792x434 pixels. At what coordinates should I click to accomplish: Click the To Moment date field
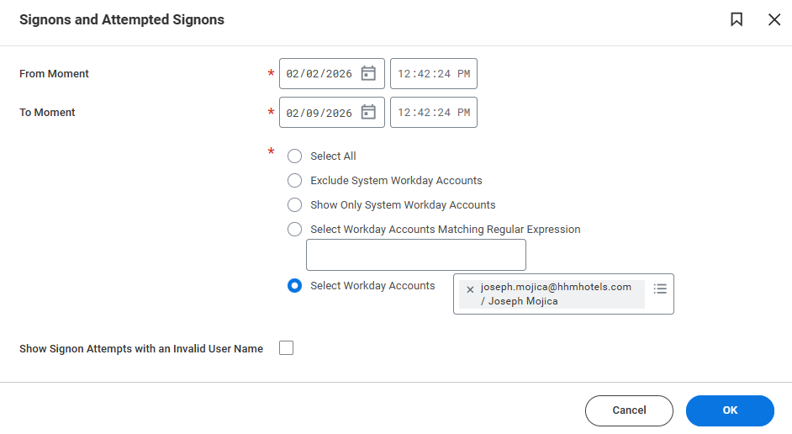pos(319,113)
